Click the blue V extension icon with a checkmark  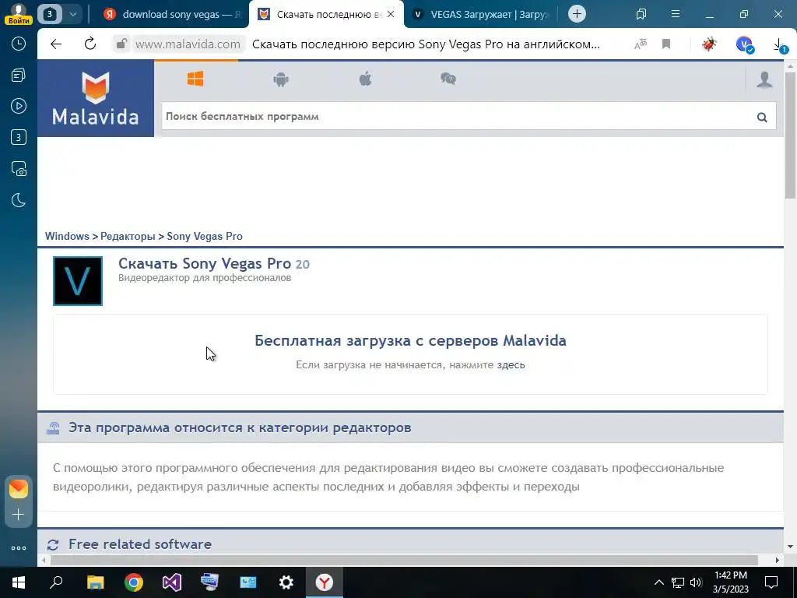[745, 44]
